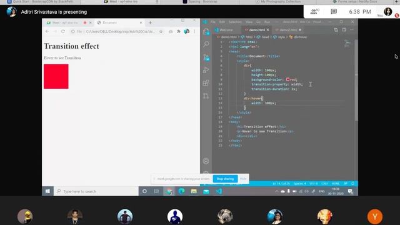The height and width of the screenshot is (225, 400).
Task: Click the HTML language mode indicator
Action: click(336, 183)
